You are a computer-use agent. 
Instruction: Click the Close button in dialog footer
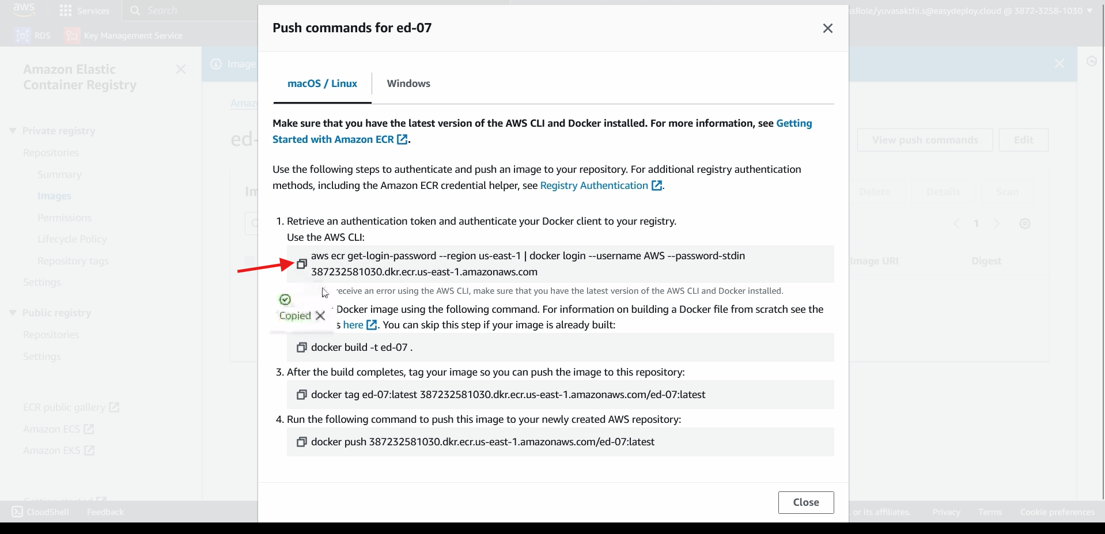coord(806,502)
